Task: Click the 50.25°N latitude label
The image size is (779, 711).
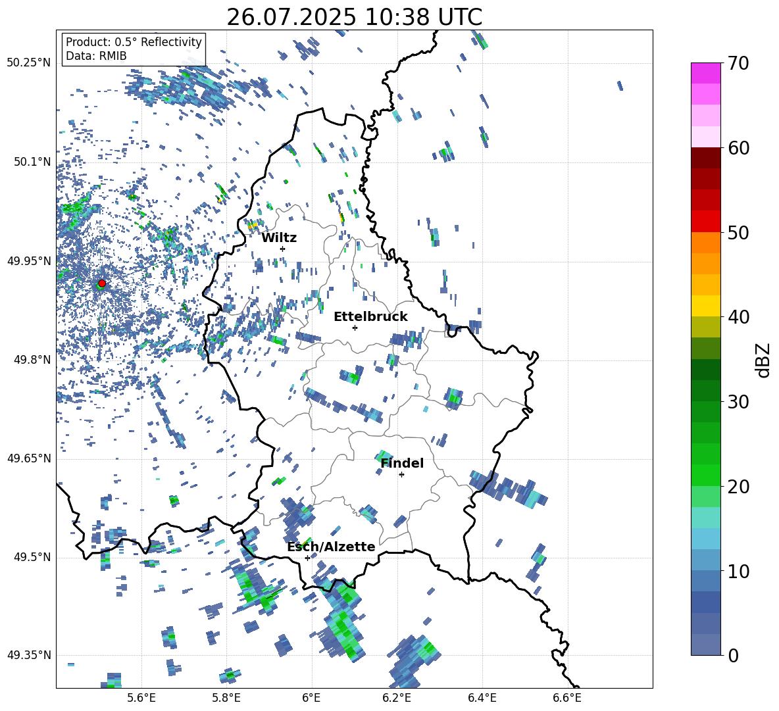Action: pyautogui.click(x=29, y=63)
